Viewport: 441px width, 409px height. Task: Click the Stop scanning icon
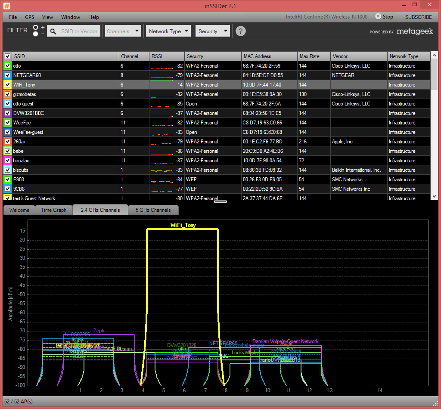coord(378,17)
